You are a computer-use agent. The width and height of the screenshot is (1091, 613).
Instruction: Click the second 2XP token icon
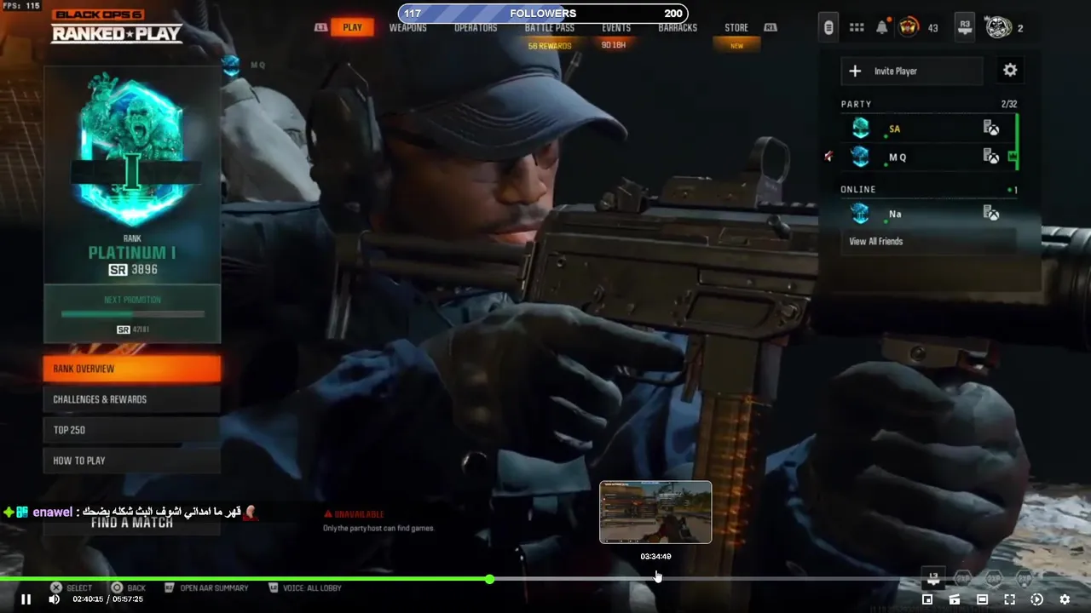click(994, 579)
